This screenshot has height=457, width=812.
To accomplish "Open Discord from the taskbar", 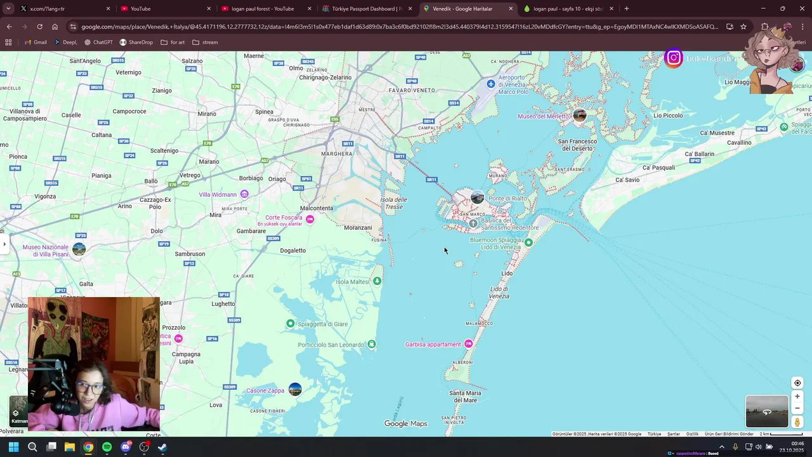I will [x=126, y=447].
